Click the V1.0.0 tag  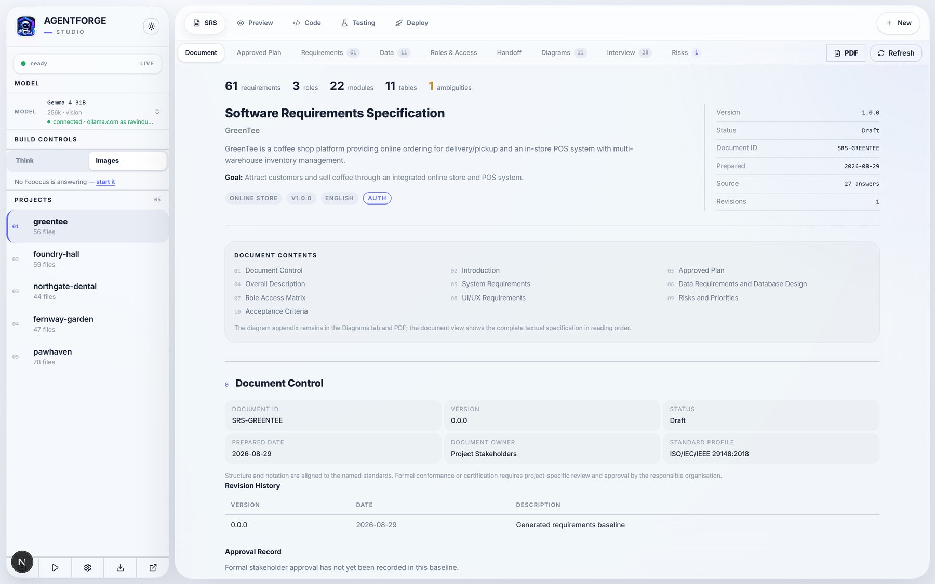(301, 198)
